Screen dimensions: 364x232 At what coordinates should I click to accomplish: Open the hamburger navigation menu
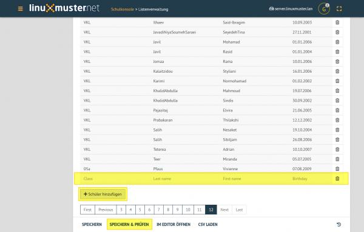pyautogui.click(x=21, y=9)
